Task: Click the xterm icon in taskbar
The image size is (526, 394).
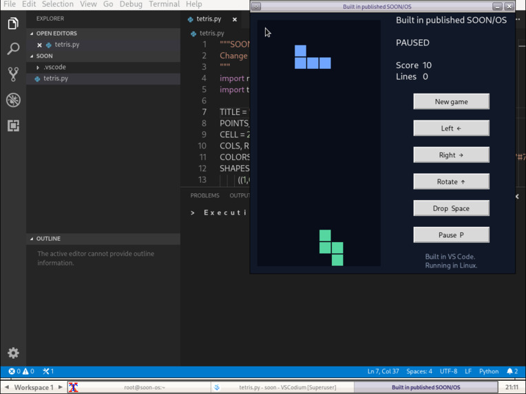Action: (74, 387)
